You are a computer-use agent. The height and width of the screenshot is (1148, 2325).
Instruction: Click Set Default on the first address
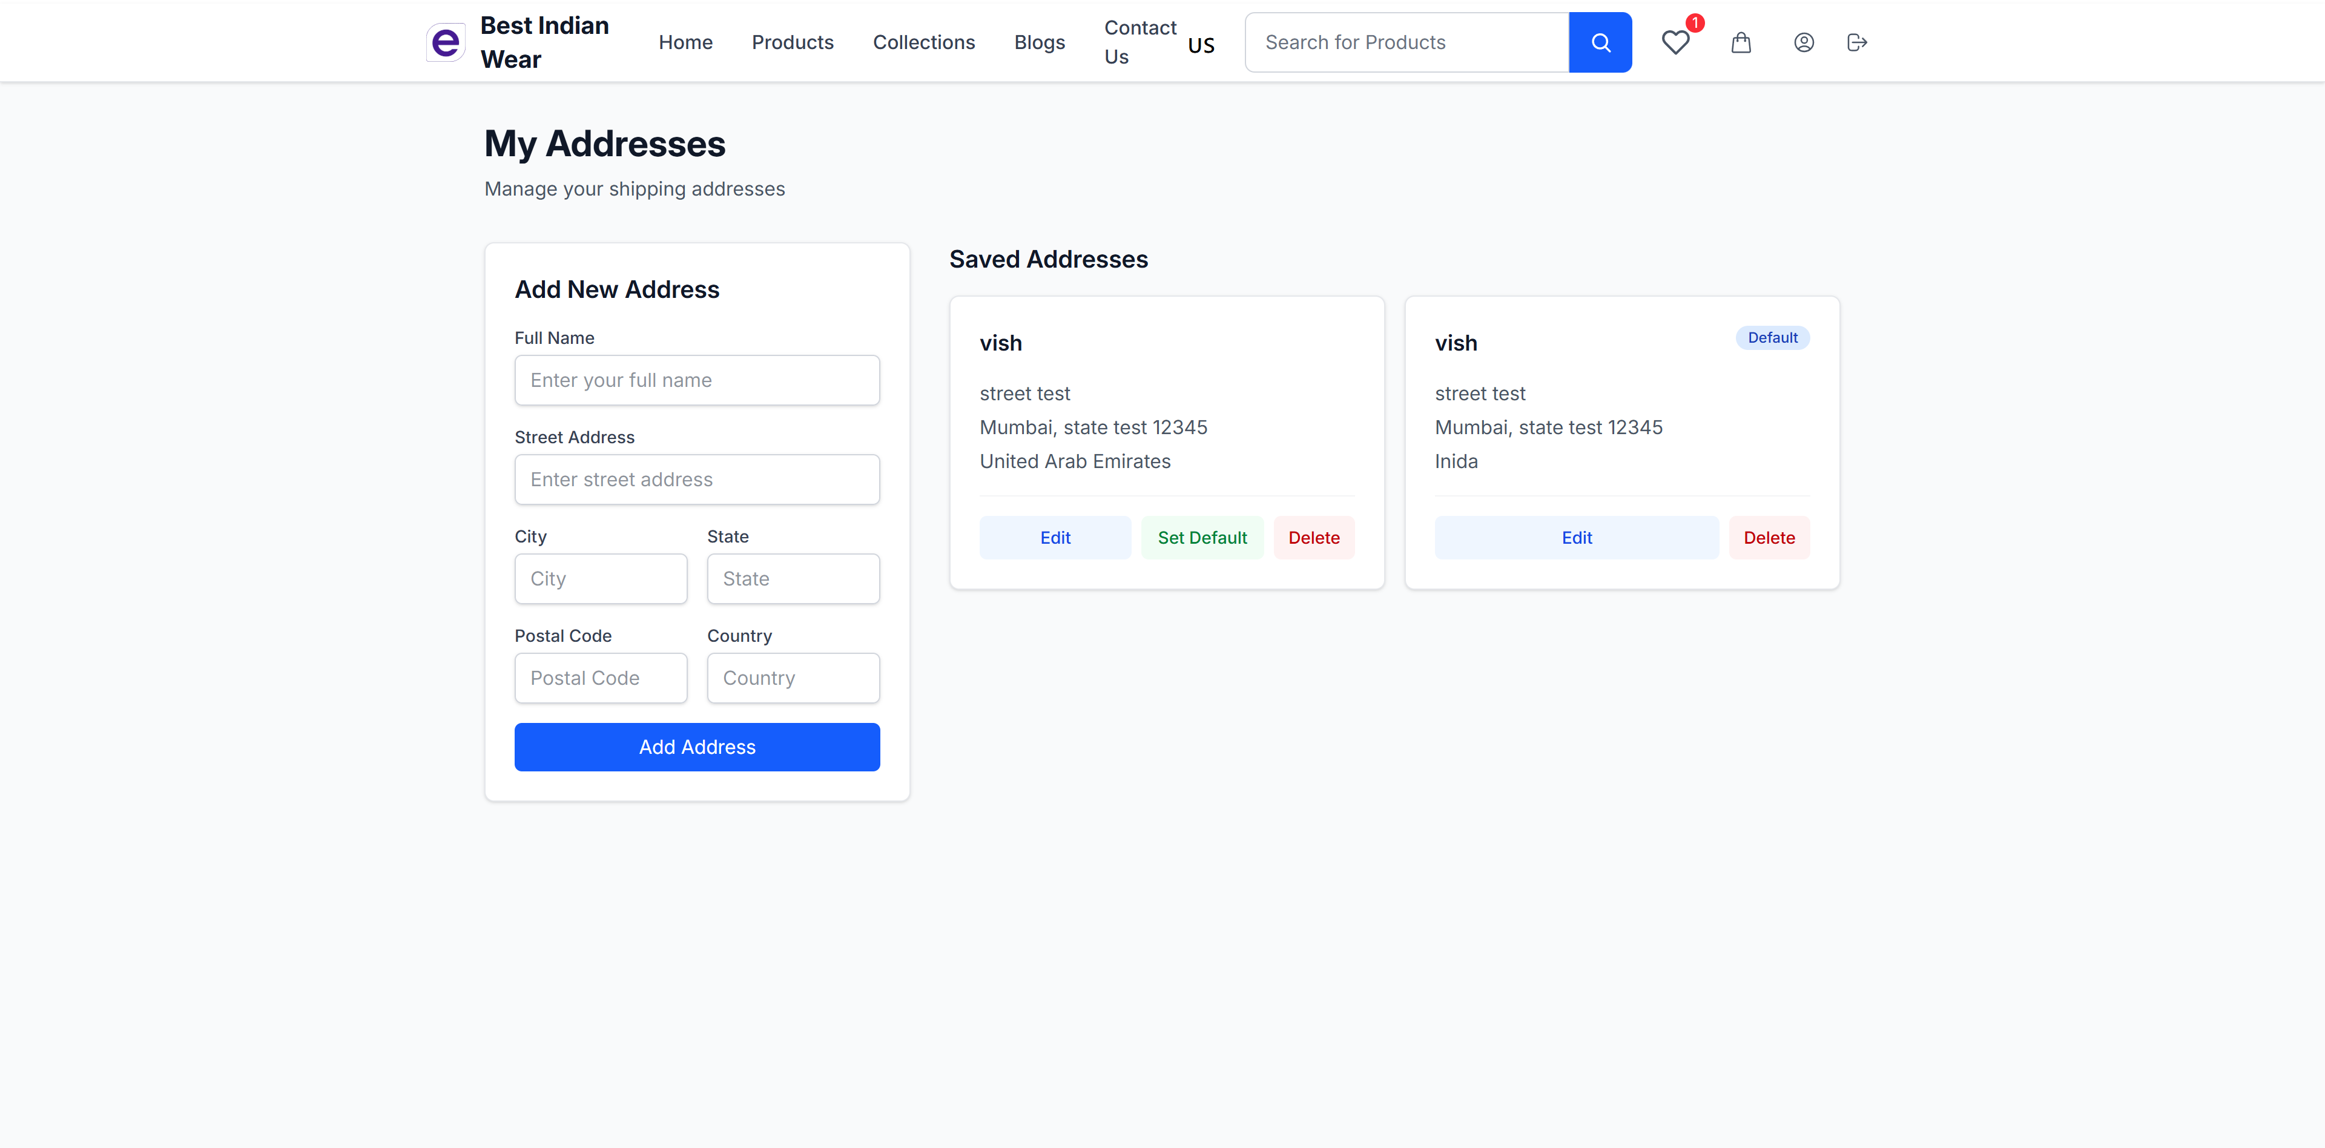click(x=1202, y=537)
